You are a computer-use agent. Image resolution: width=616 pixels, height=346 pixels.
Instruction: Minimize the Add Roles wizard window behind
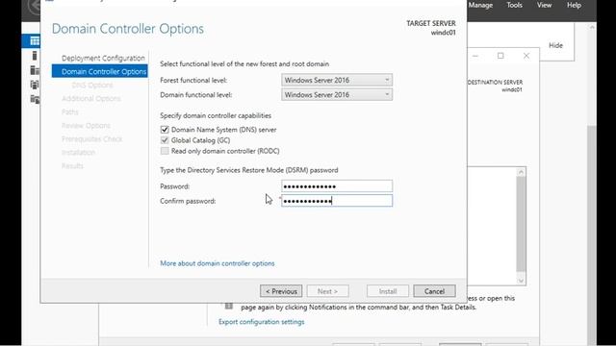[475, 56]
